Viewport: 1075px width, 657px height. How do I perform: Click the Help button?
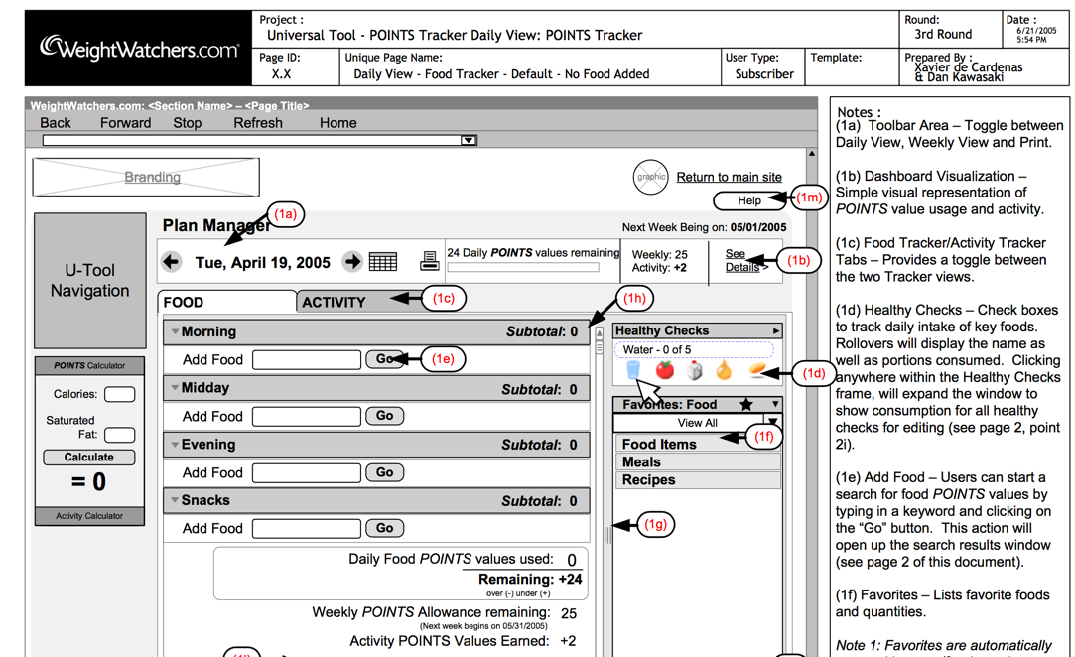tap(749, 200)
